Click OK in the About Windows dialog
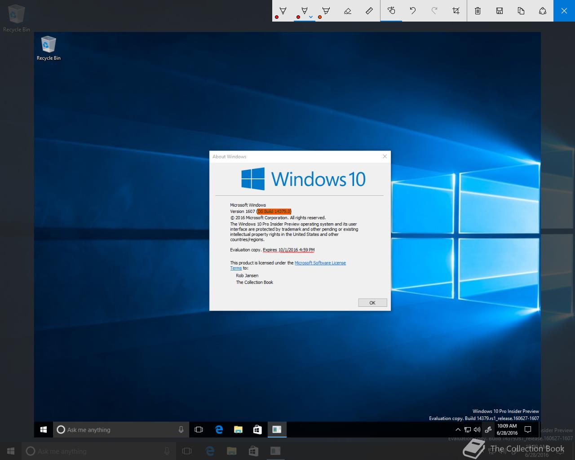 372,303
